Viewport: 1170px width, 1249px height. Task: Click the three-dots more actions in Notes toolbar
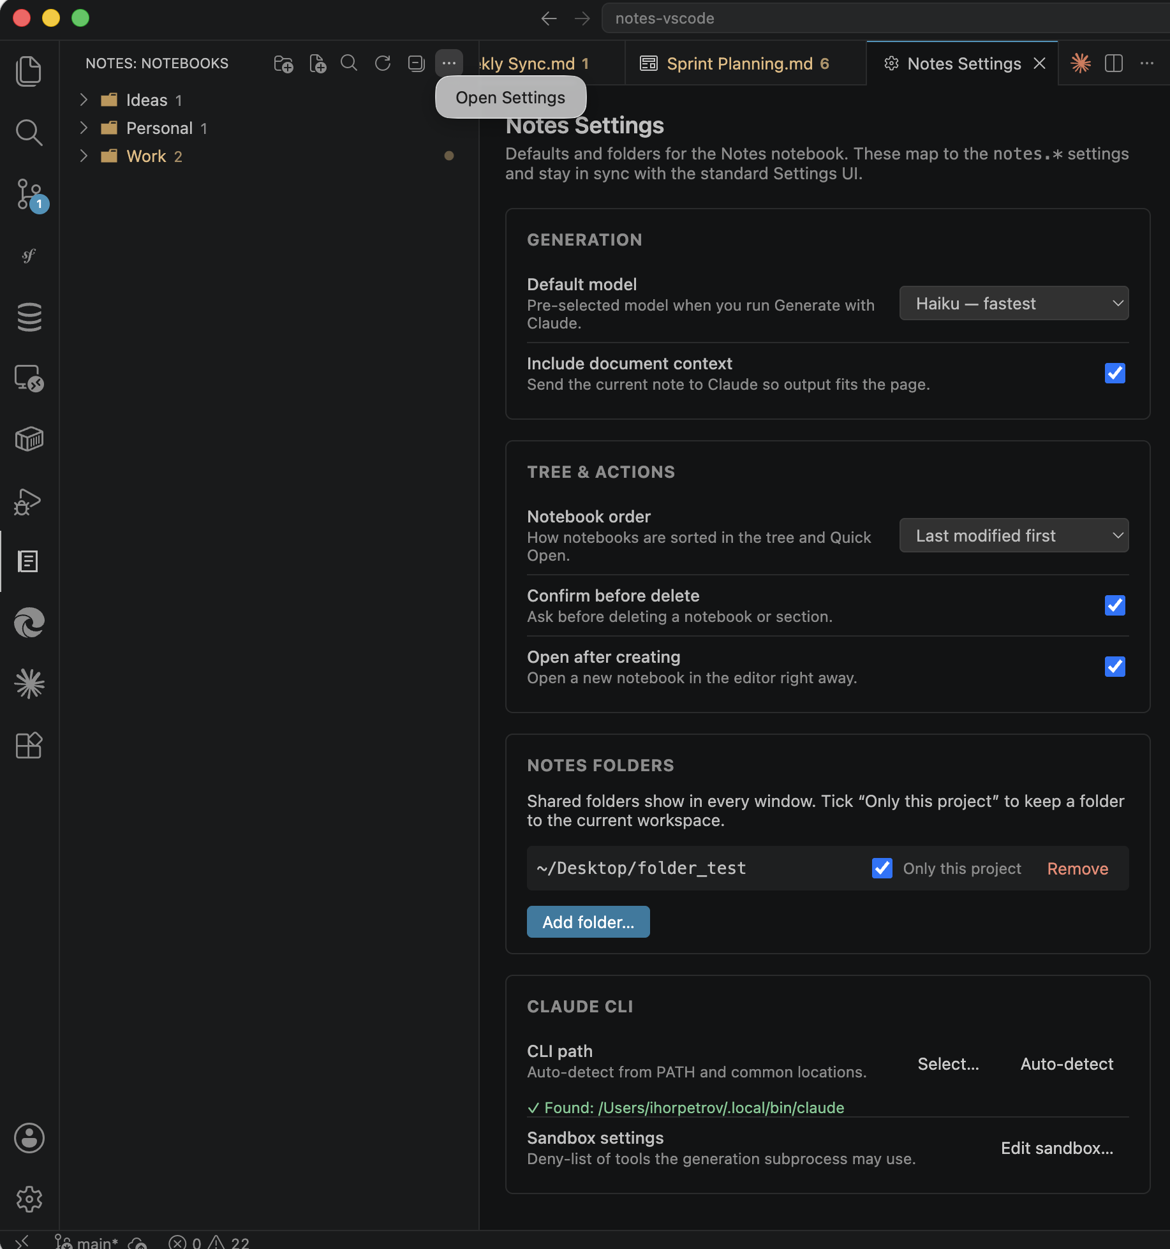449,63
